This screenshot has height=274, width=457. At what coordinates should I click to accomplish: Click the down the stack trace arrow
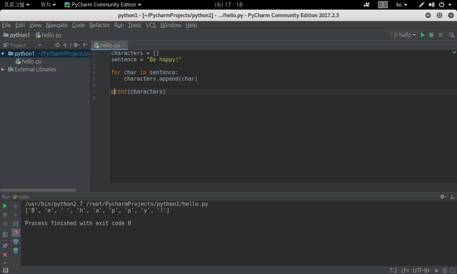[x=16, y=215]
